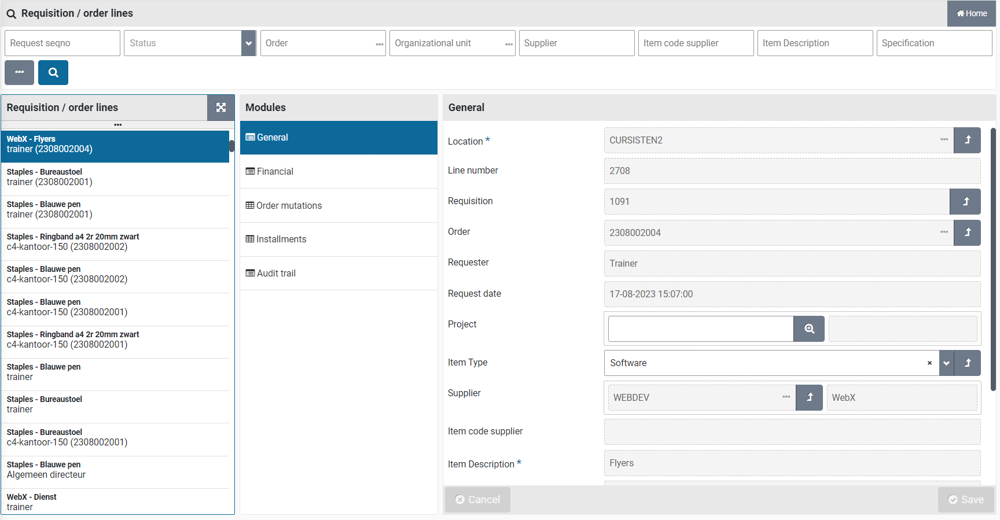1000x520 pixels.
Task: Go to Home page
Action: 972,13
